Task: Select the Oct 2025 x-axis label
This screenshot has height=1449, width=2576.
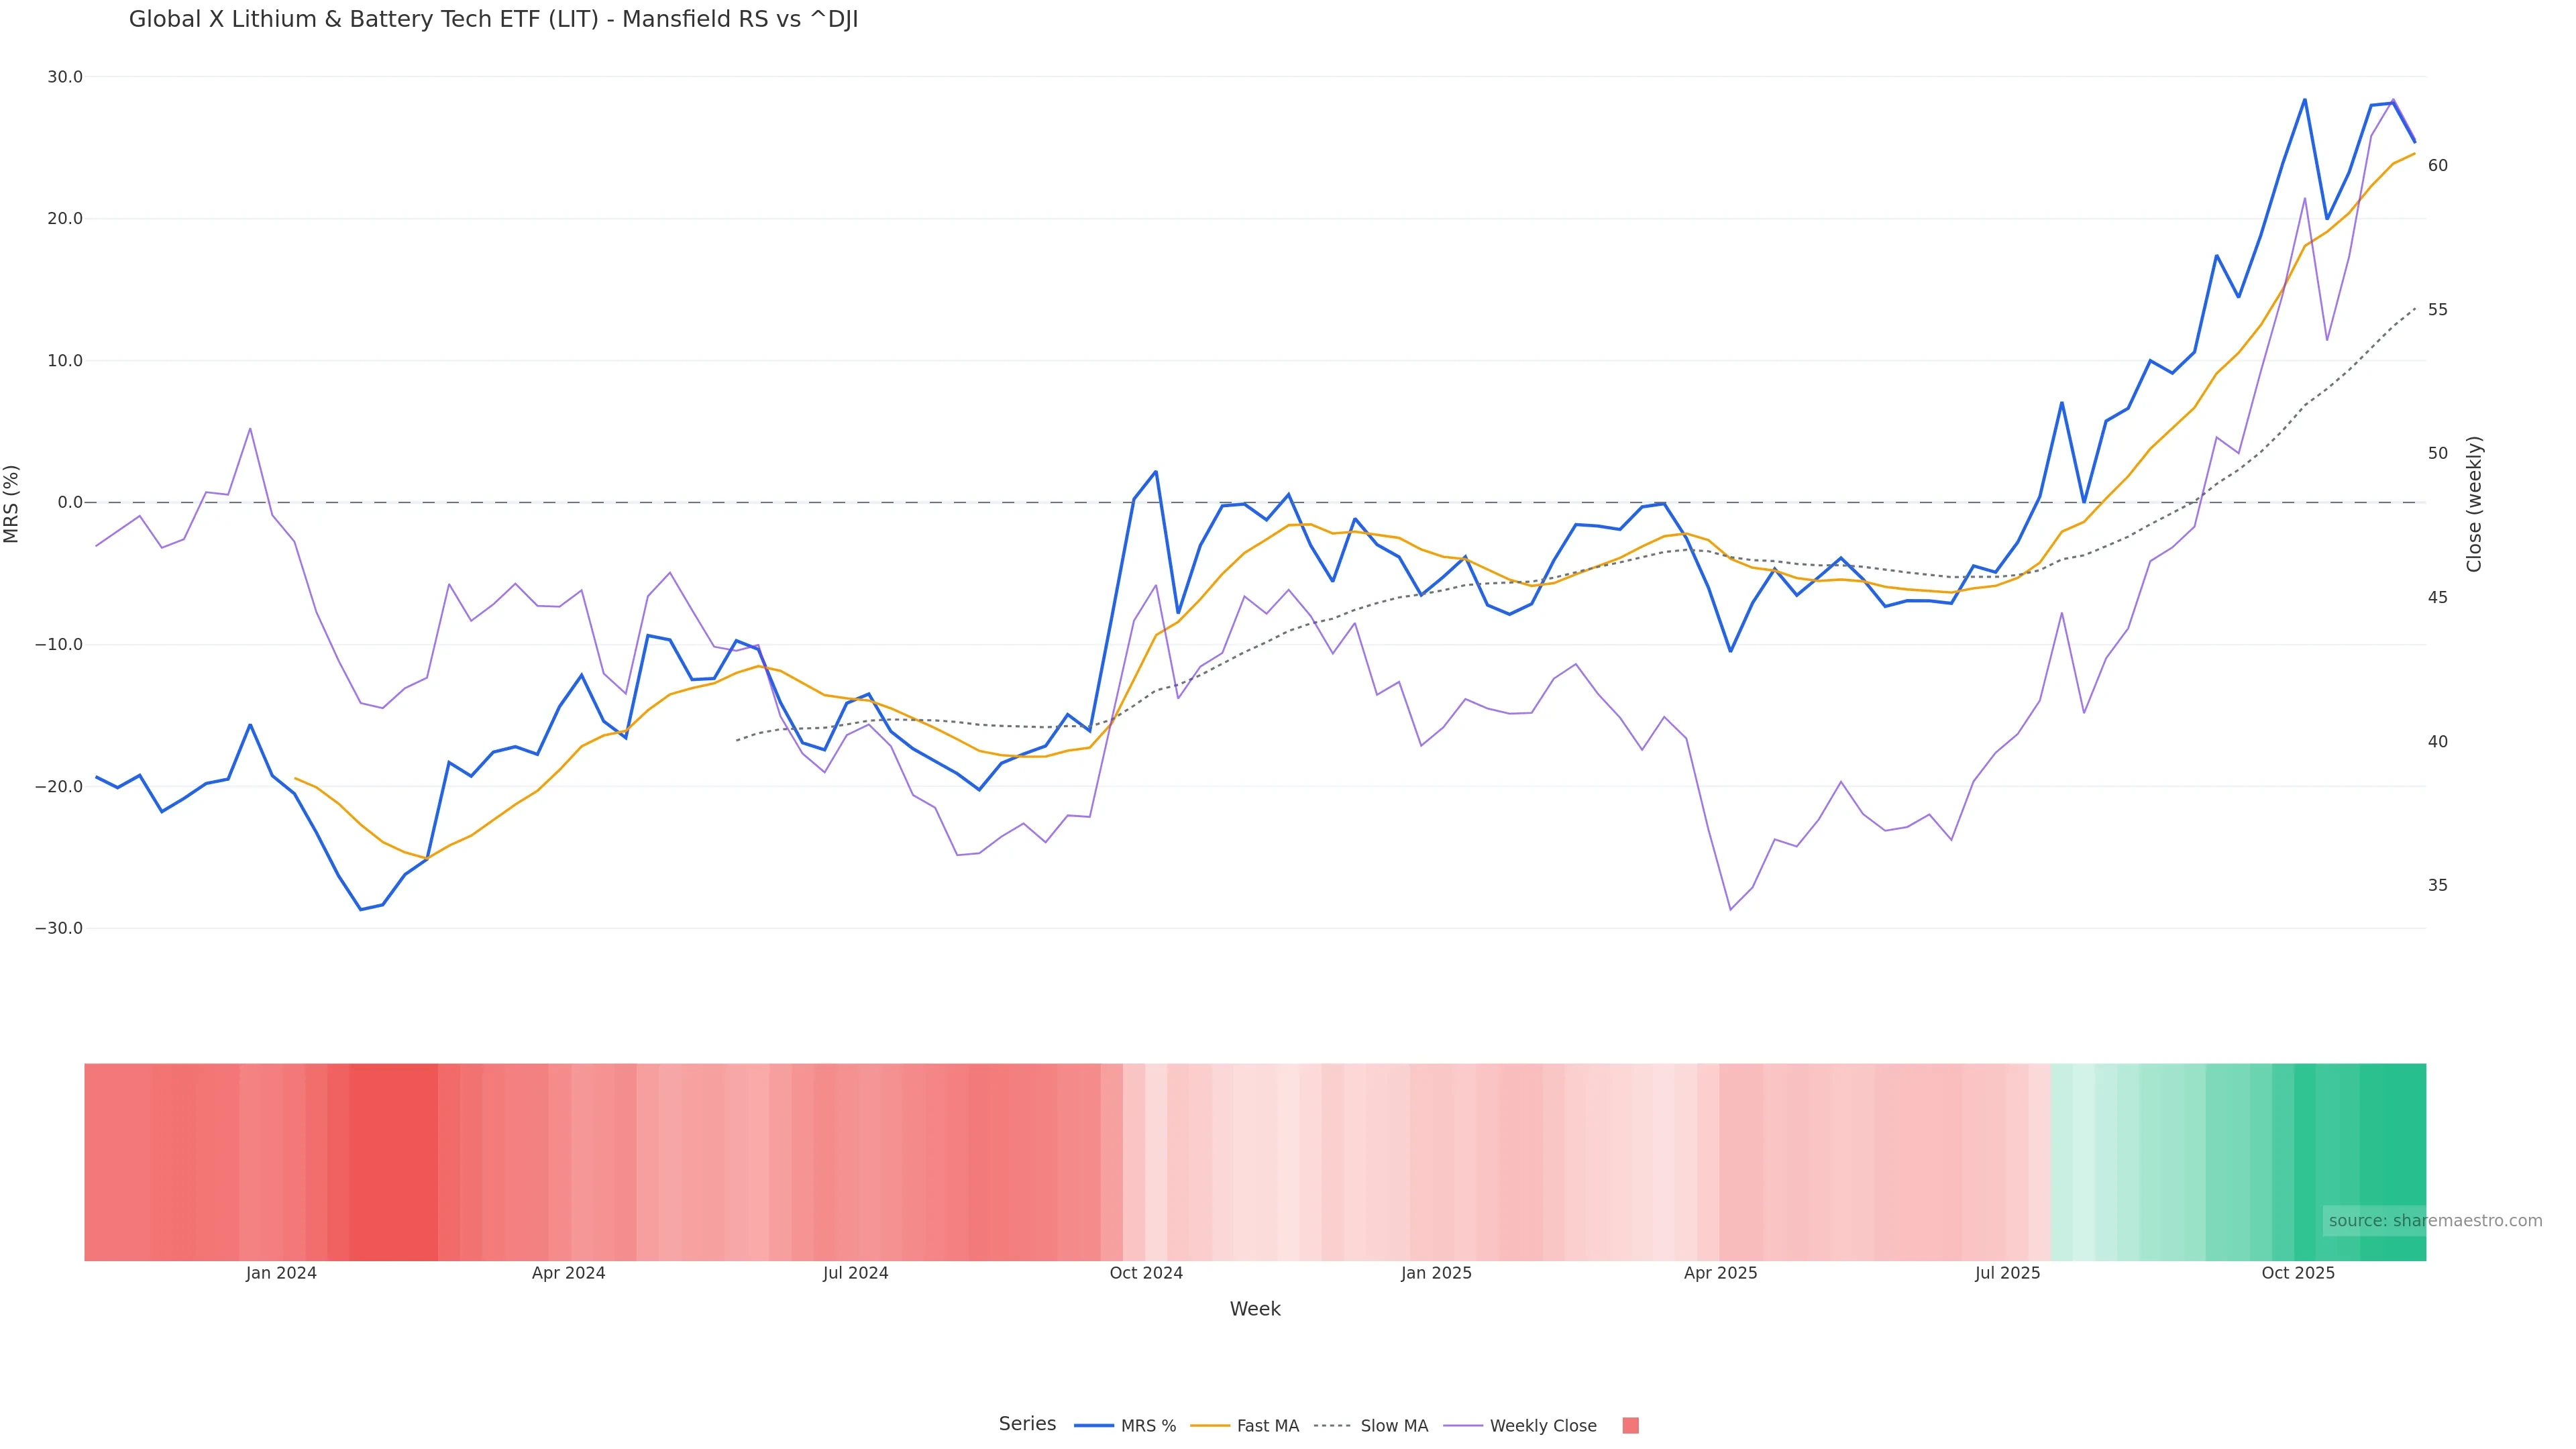Action: pyautogui.click(x=2298, y=1274)
